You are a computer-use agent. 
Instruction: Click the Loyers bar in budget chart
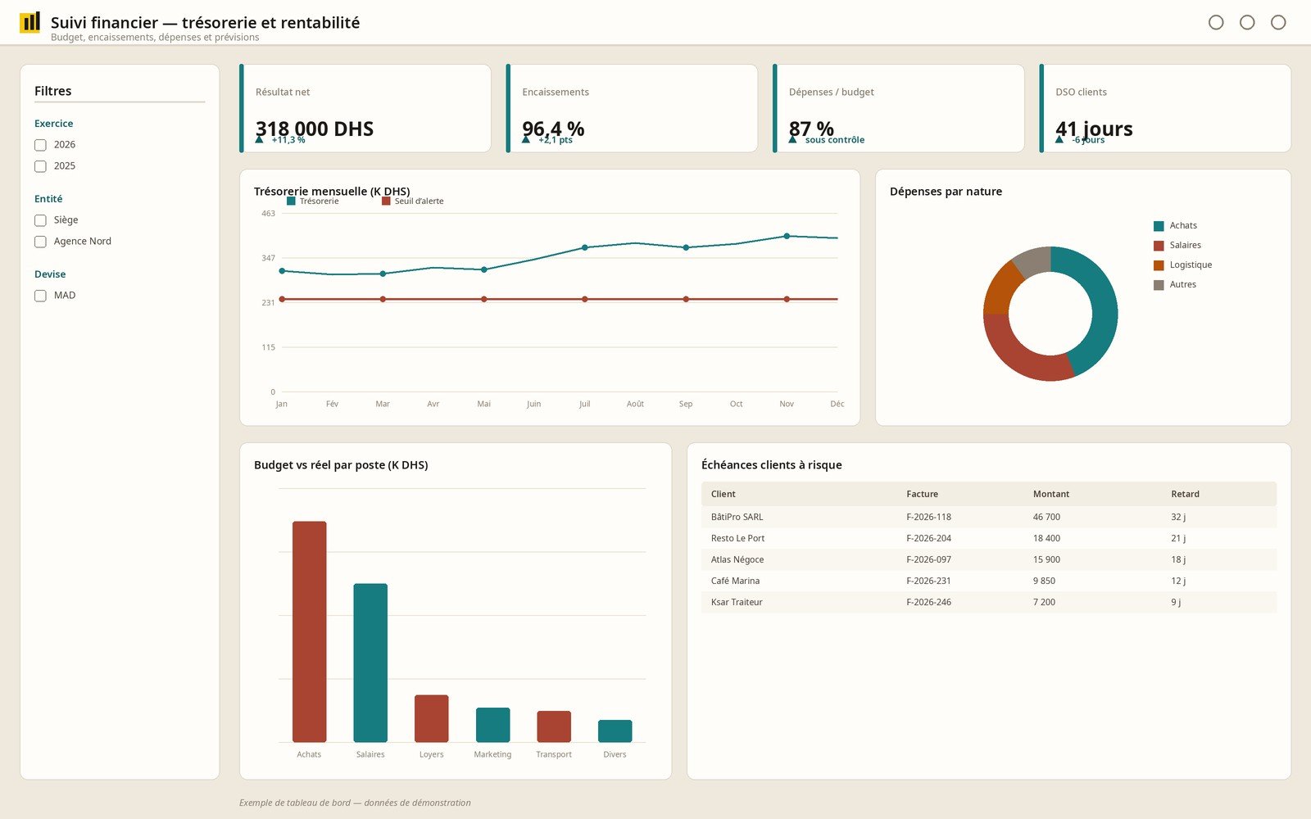pyautogui.click(x=431, y=718)
